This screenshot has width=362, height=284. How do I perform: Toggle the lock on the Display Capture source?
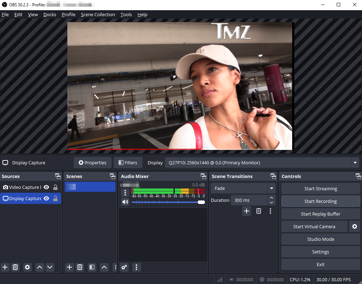pyautogui.click(x=55, y=199)
